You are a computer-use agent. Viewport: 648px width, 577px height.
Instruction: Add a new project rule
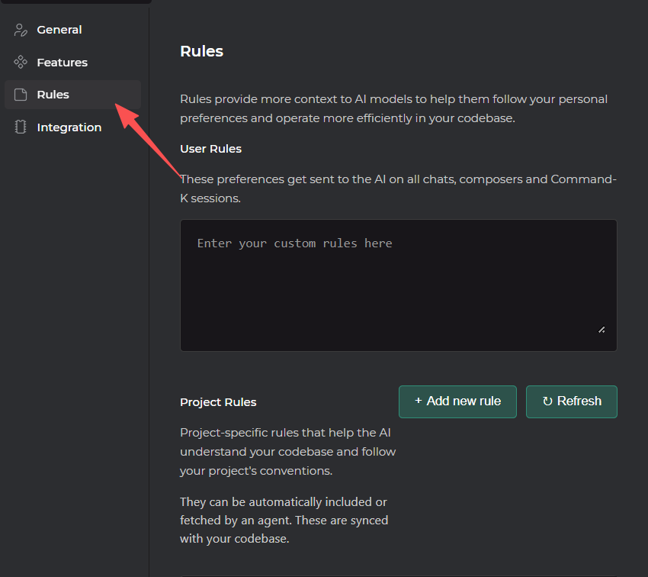(x=457, y=401)
